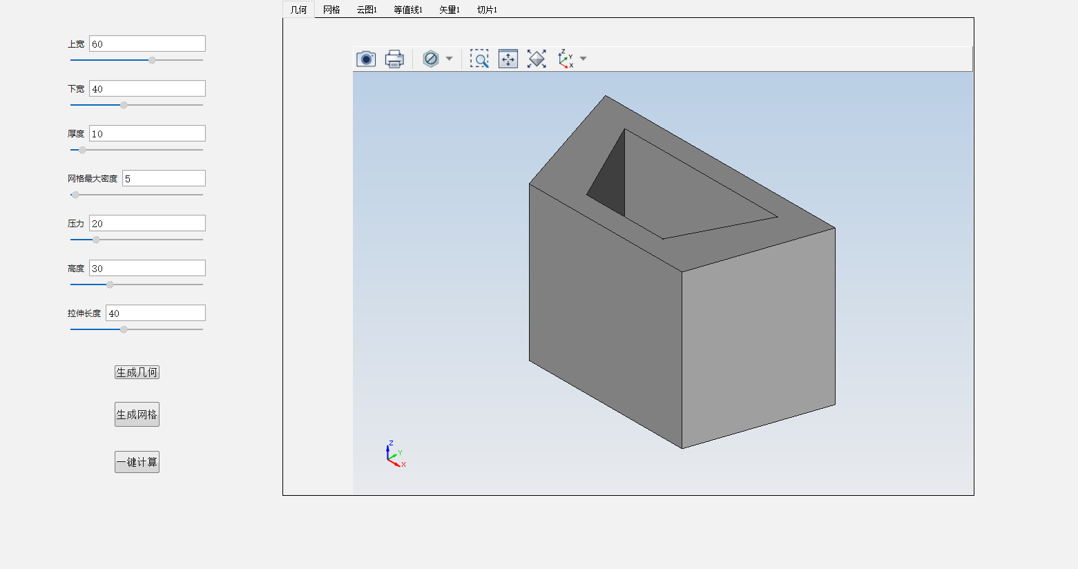Click the 生成几何 button

pos(137,372)
